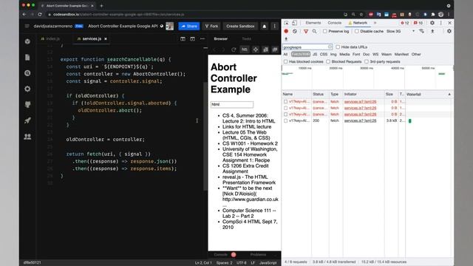
Task: Click JavaScript language mode in status bar
Action: tap(268, 263)
